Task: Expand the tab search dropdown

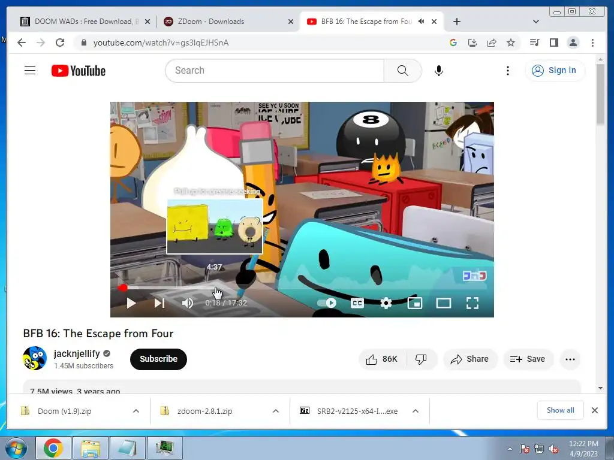Action: click(536, 22)
